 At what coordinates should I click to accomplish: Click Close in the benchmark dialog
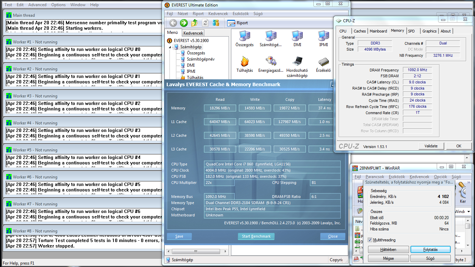click(x=332, y=236)
